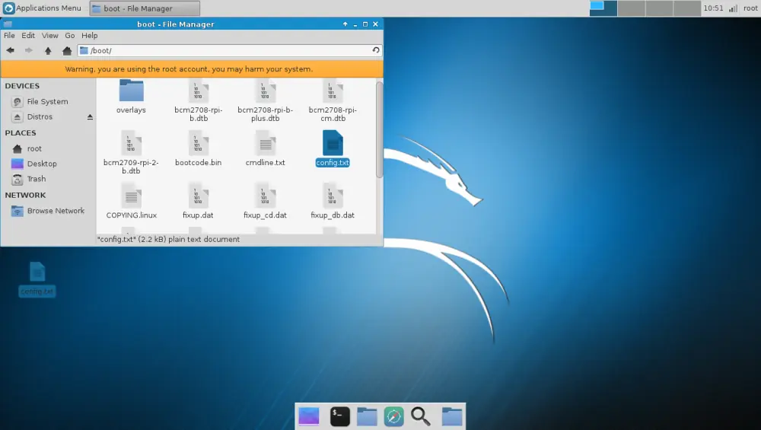761x430 pixels.
Task: Launch web browser compass icon in dock
Action: coord(393,416)
